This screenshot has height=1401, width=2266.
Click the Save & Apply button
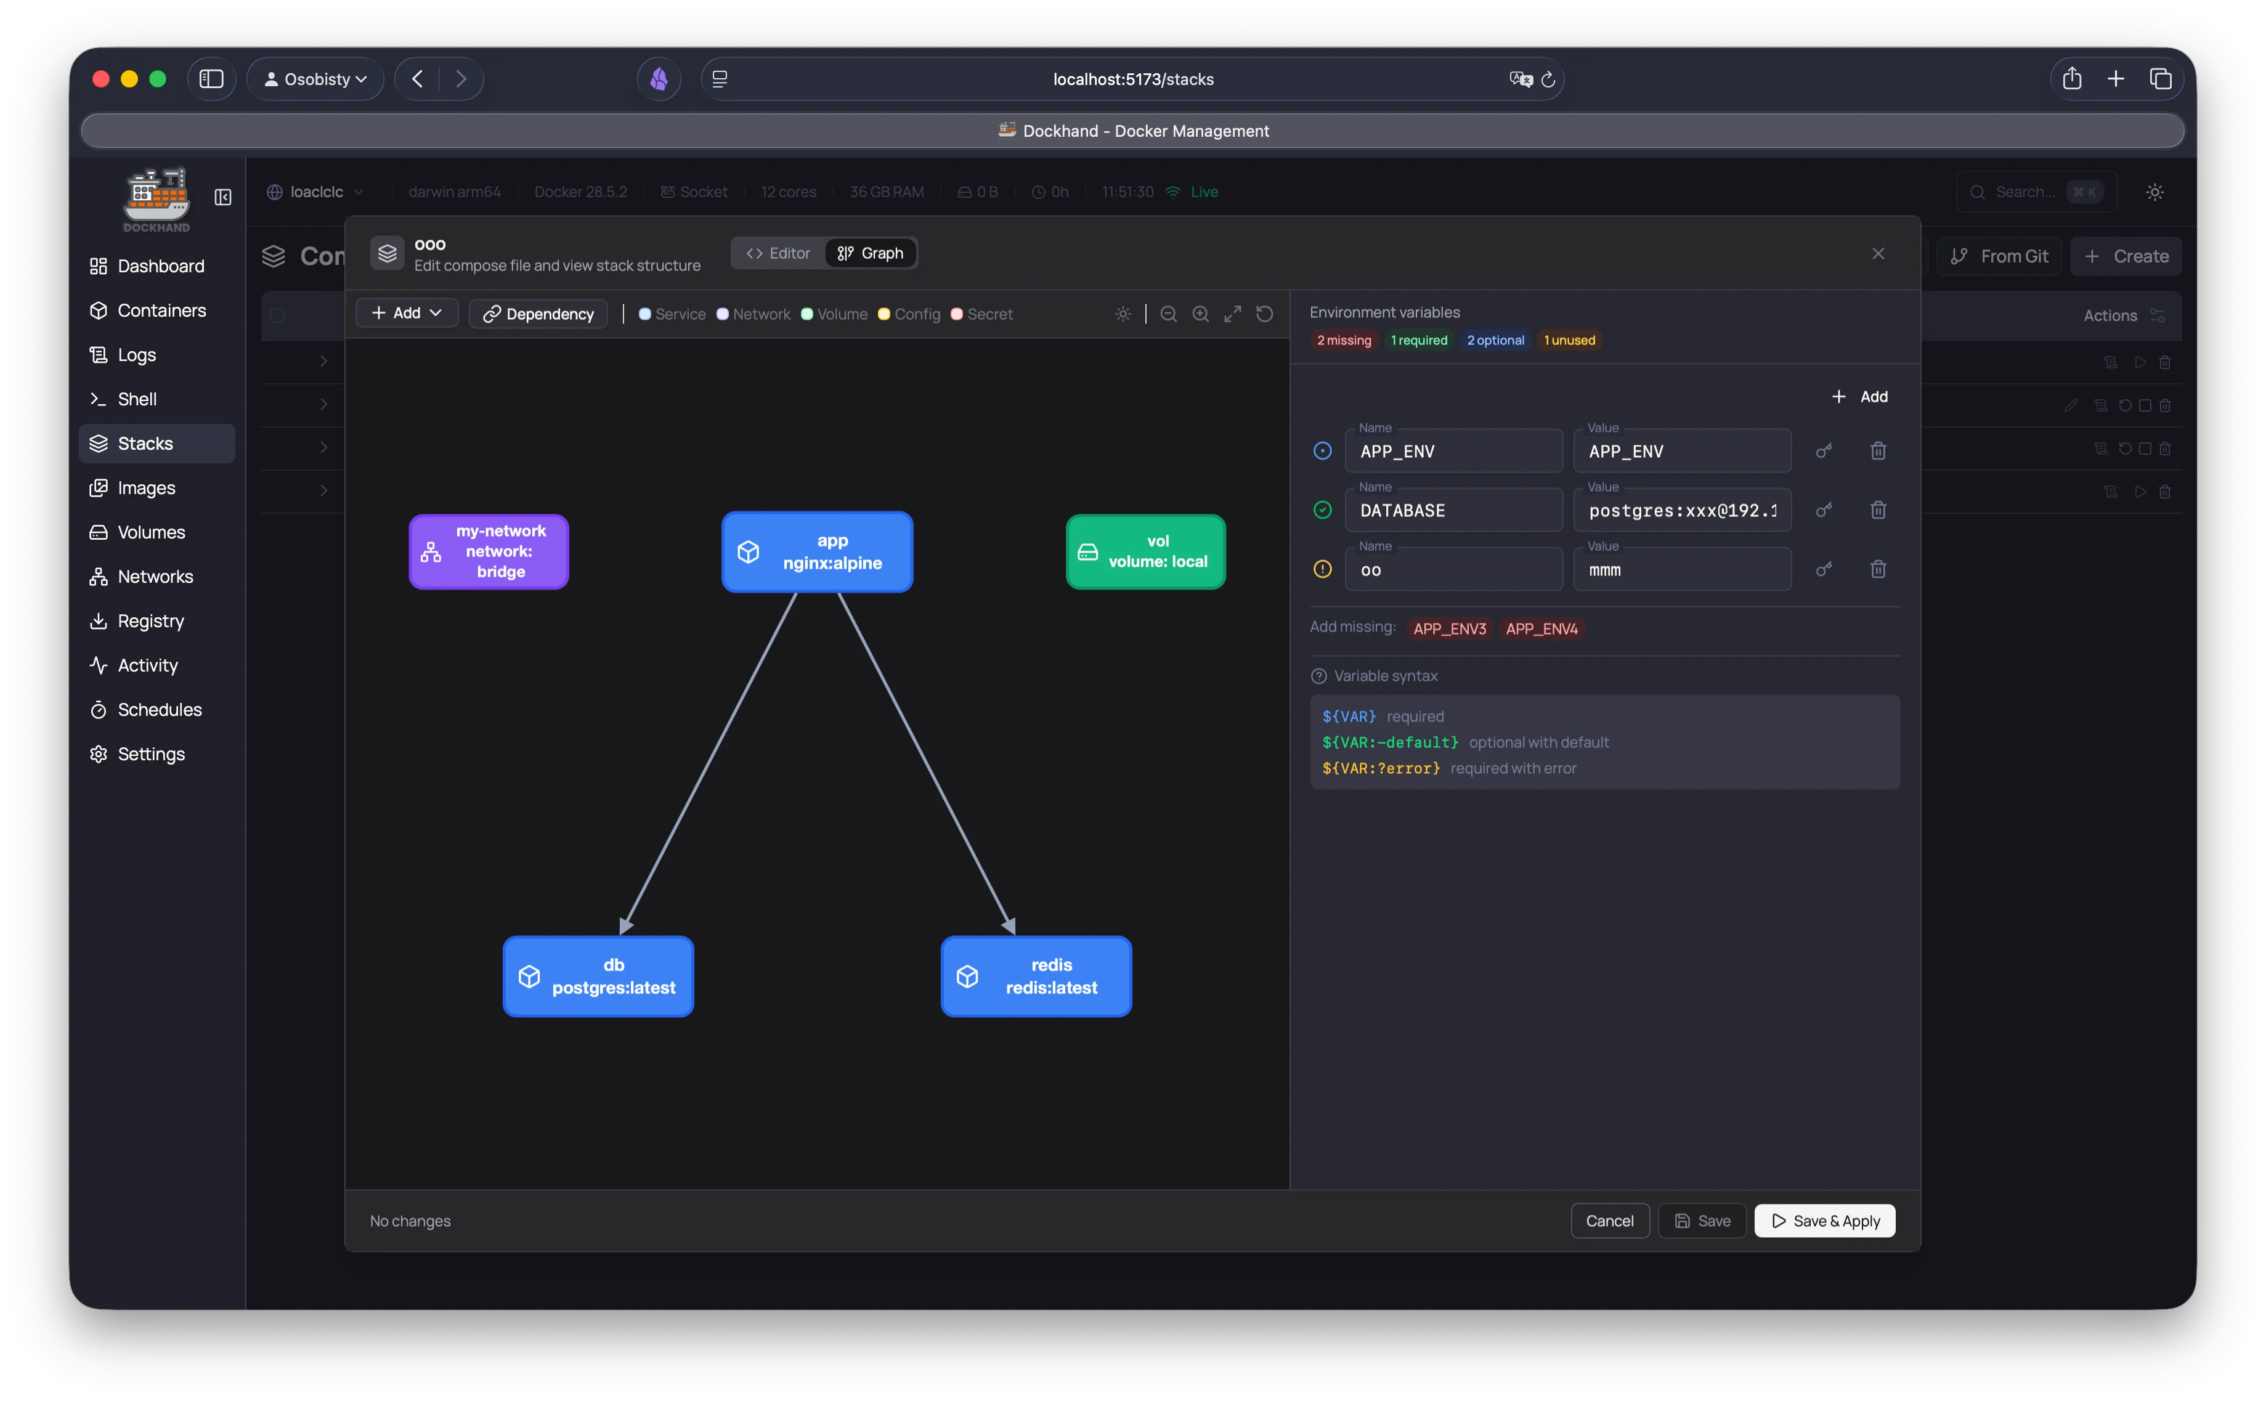[1824, 1221]
